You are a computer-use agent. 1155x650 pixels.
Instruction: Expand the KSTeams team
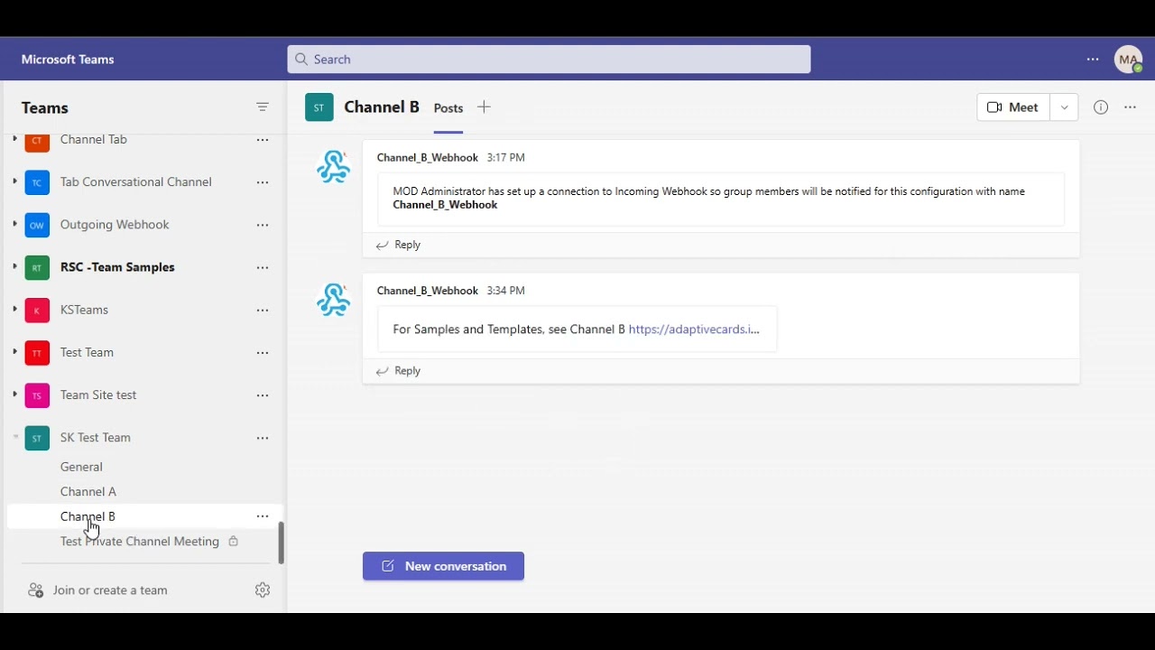(14, 309)
